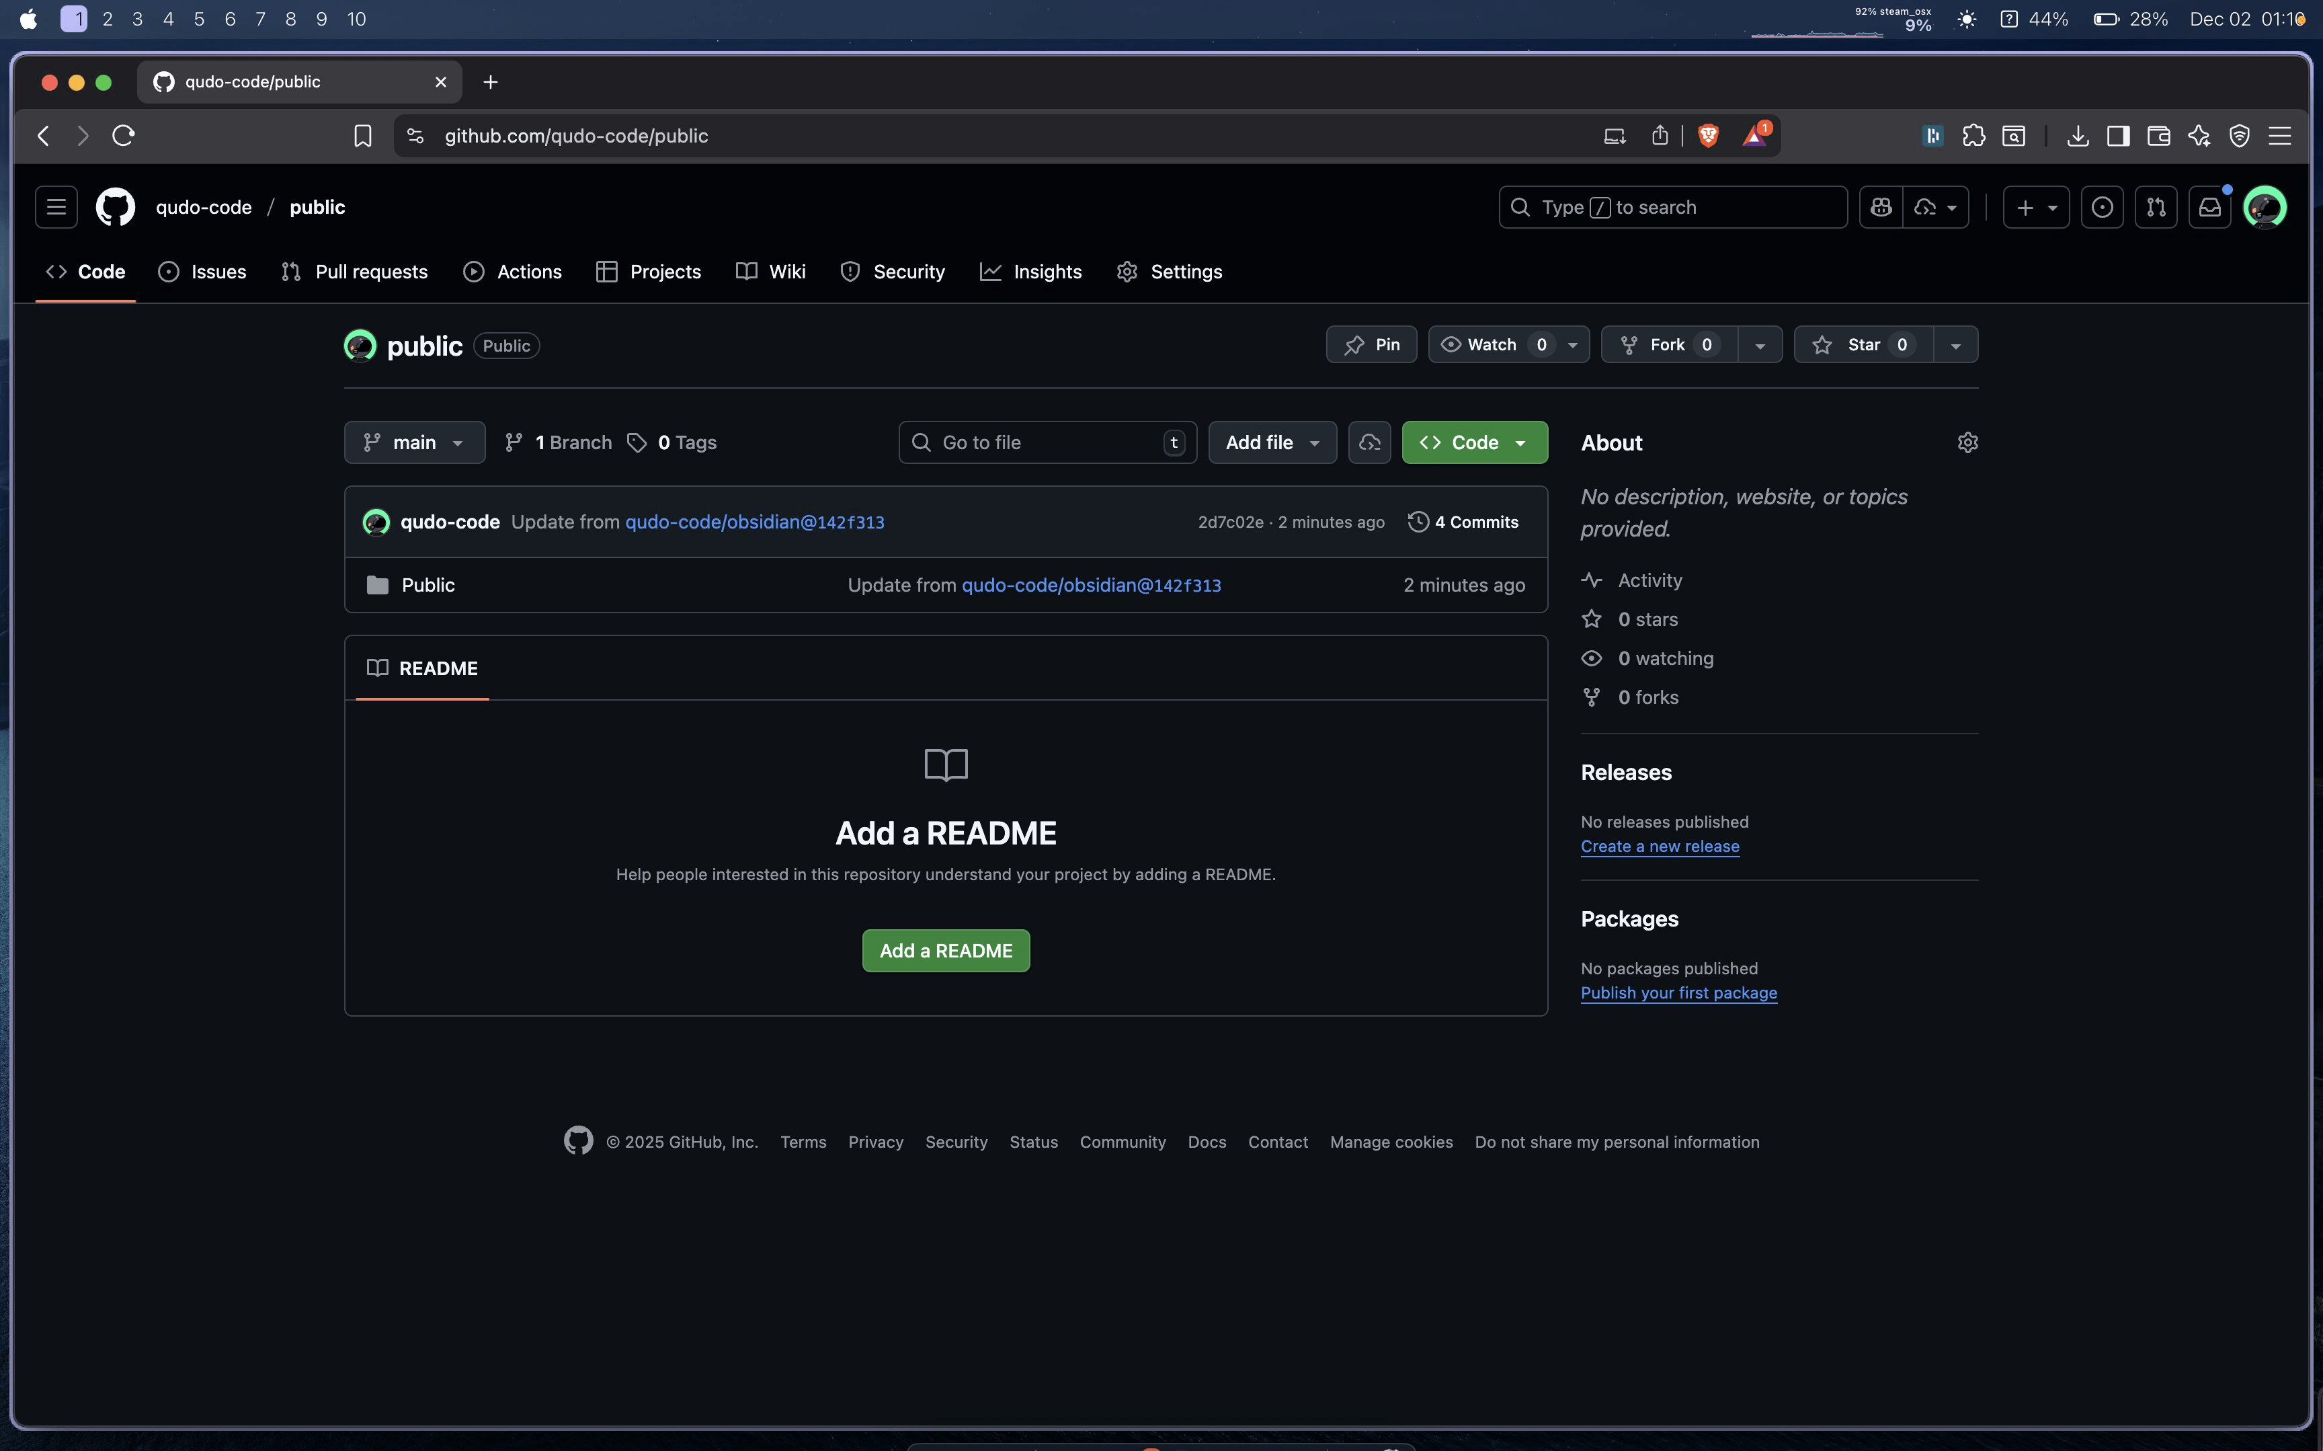Expand the main branch dropdown

[x=414, y=442]
